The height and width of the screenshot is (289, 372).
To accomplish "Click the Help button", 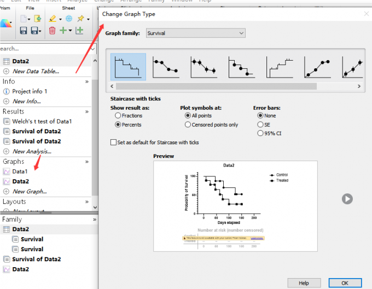I will [304, 283].
